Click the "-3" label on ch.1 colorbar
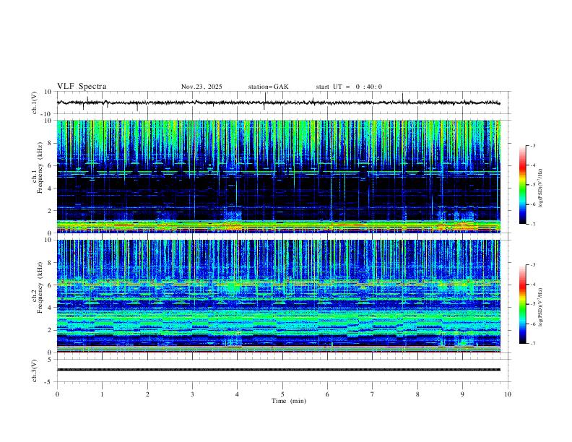 click(532, 145)
